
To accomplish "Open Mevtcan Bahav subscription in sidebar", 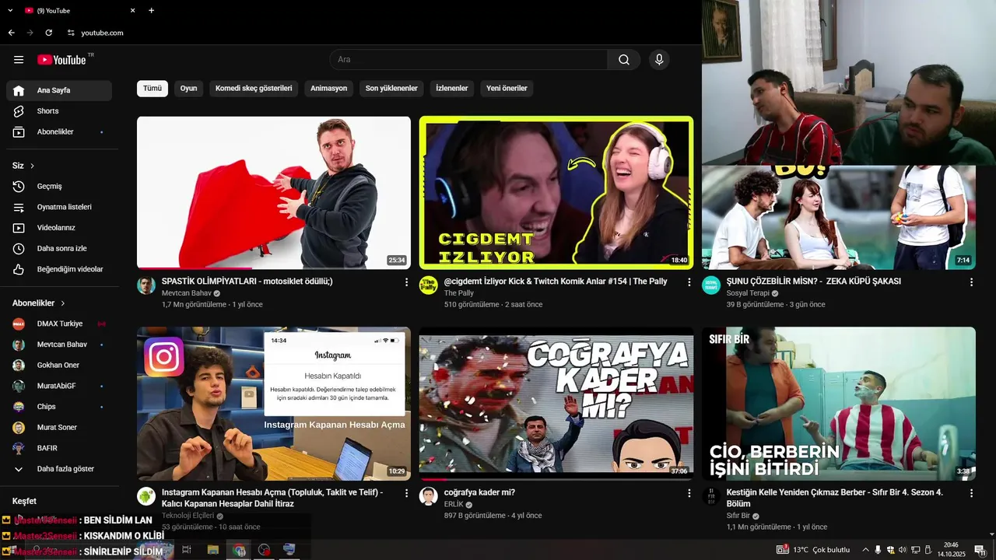I will [59, 345].
